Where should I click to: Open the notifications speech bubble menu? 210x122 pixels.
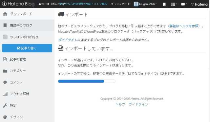coord(184,4)
